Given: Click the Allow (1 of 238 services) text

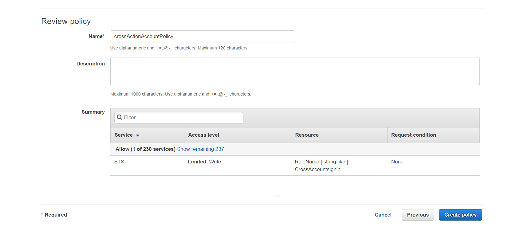Looking at the screenshot, I should [x=145, y=149].
